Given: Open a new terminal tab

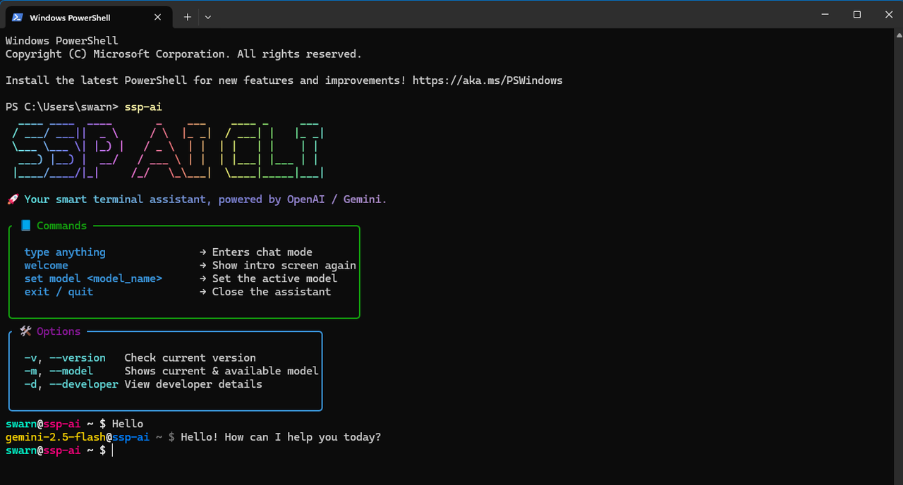Looking at the screenshot, I should 187,17.
